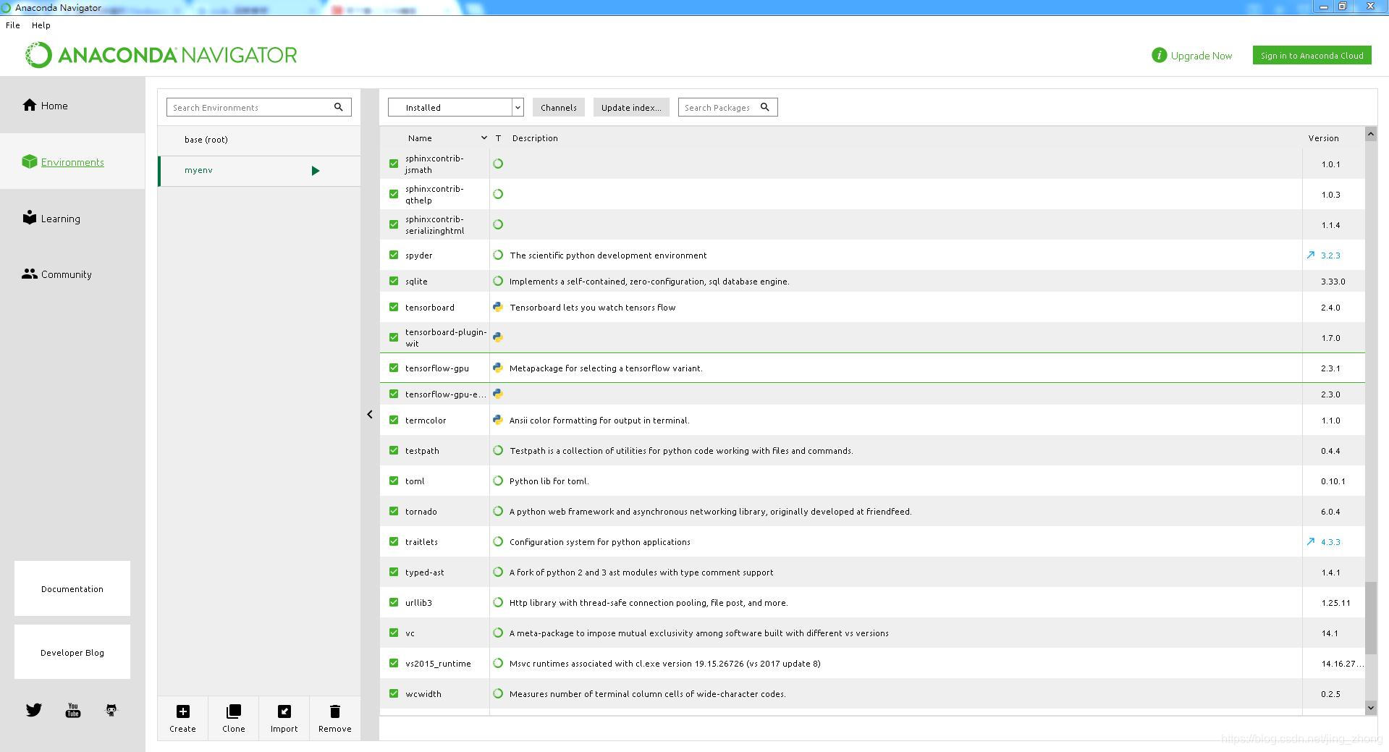Click the Upgrade Now info icon
The height and width of the screenshot is (752, 1389).
tap(1159, 55)
